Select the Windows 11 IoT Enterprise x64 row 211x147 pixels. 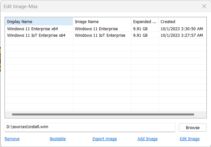click(x=105, y=35)
